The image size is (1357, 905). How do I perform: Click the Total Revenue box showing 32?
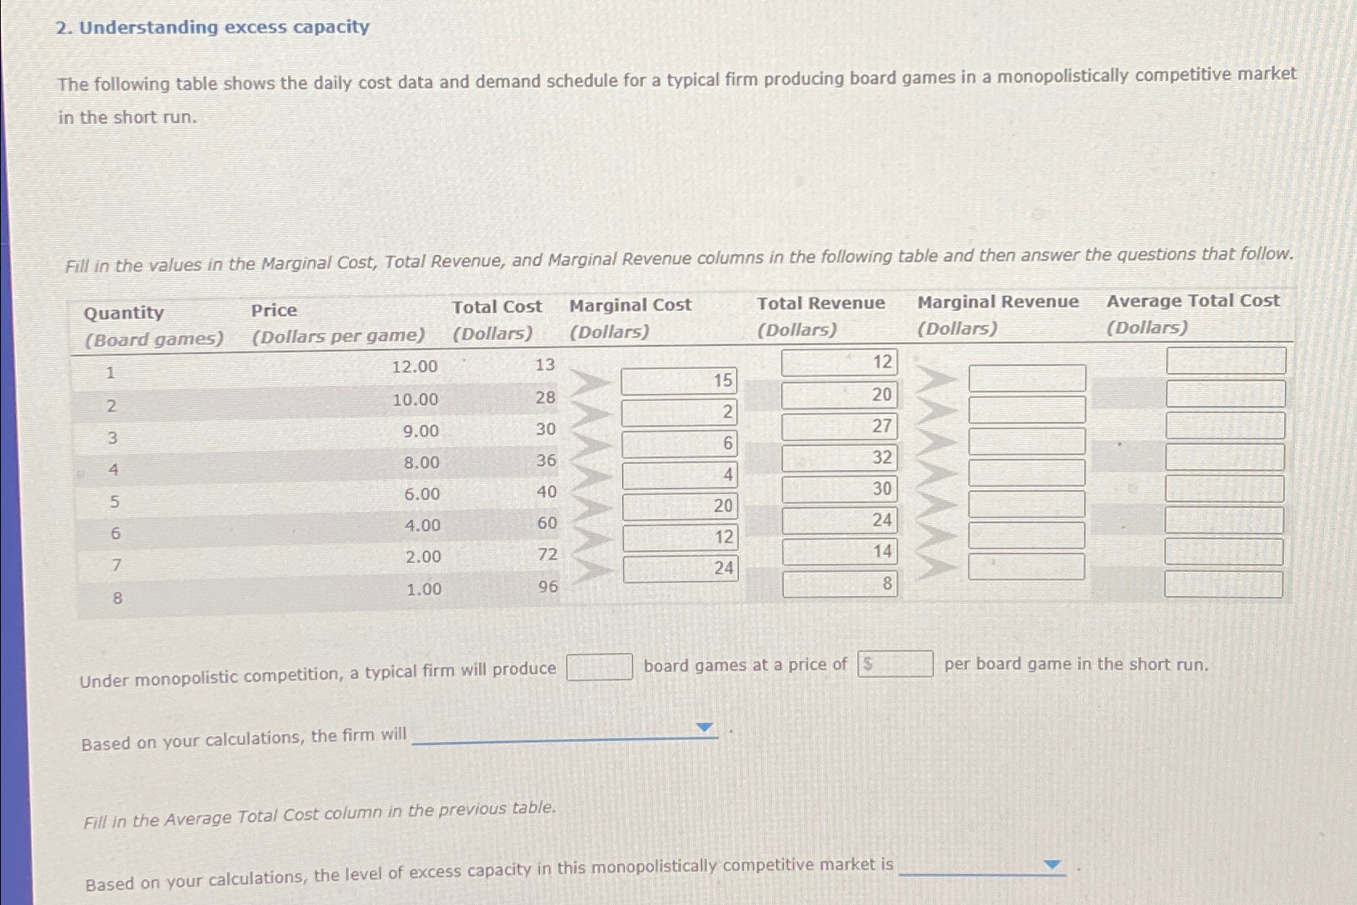839,457
